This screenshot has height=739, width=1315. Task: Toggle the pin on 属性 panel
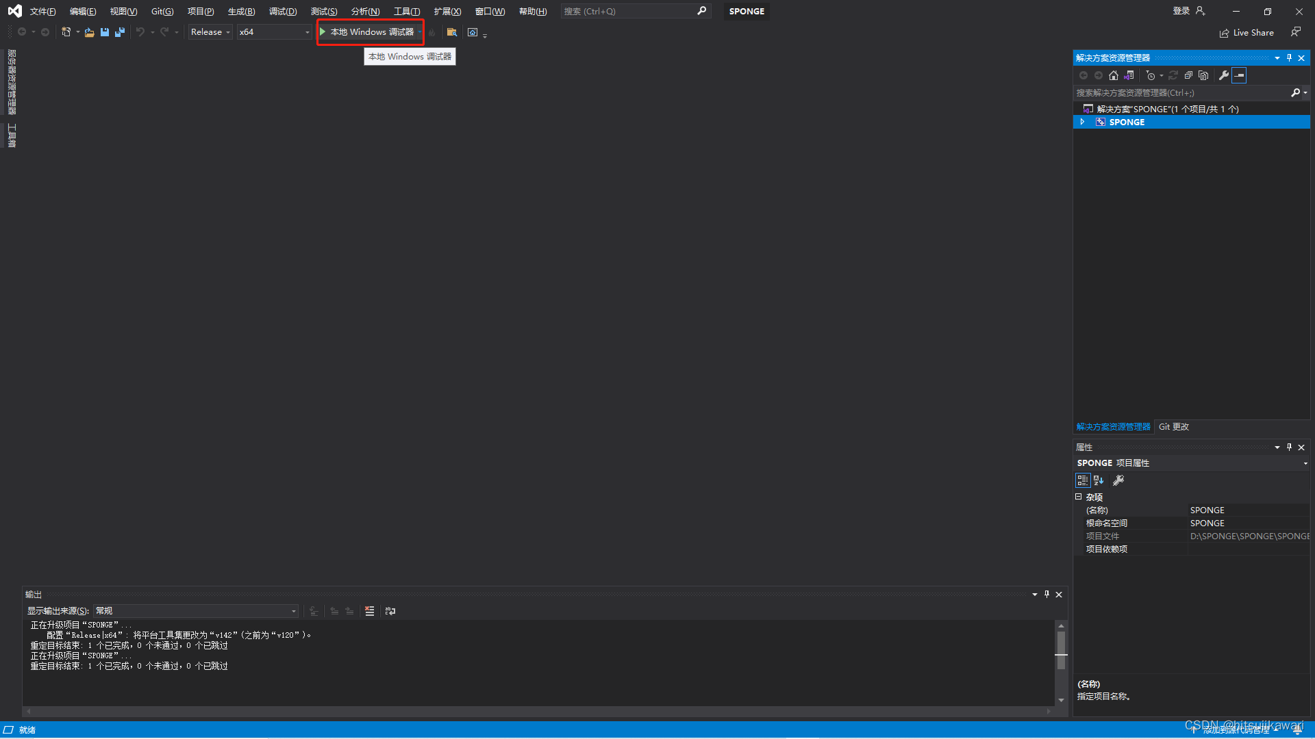(x=1289, y=448)
